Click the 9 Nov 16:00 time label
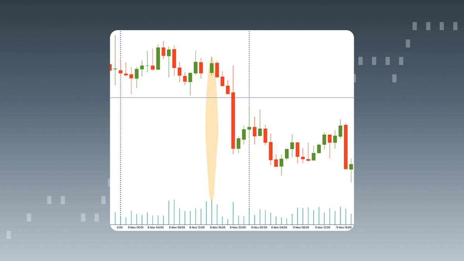Viewport: 464px width, 261px height. pyautogui.click(x=344, y=228)
